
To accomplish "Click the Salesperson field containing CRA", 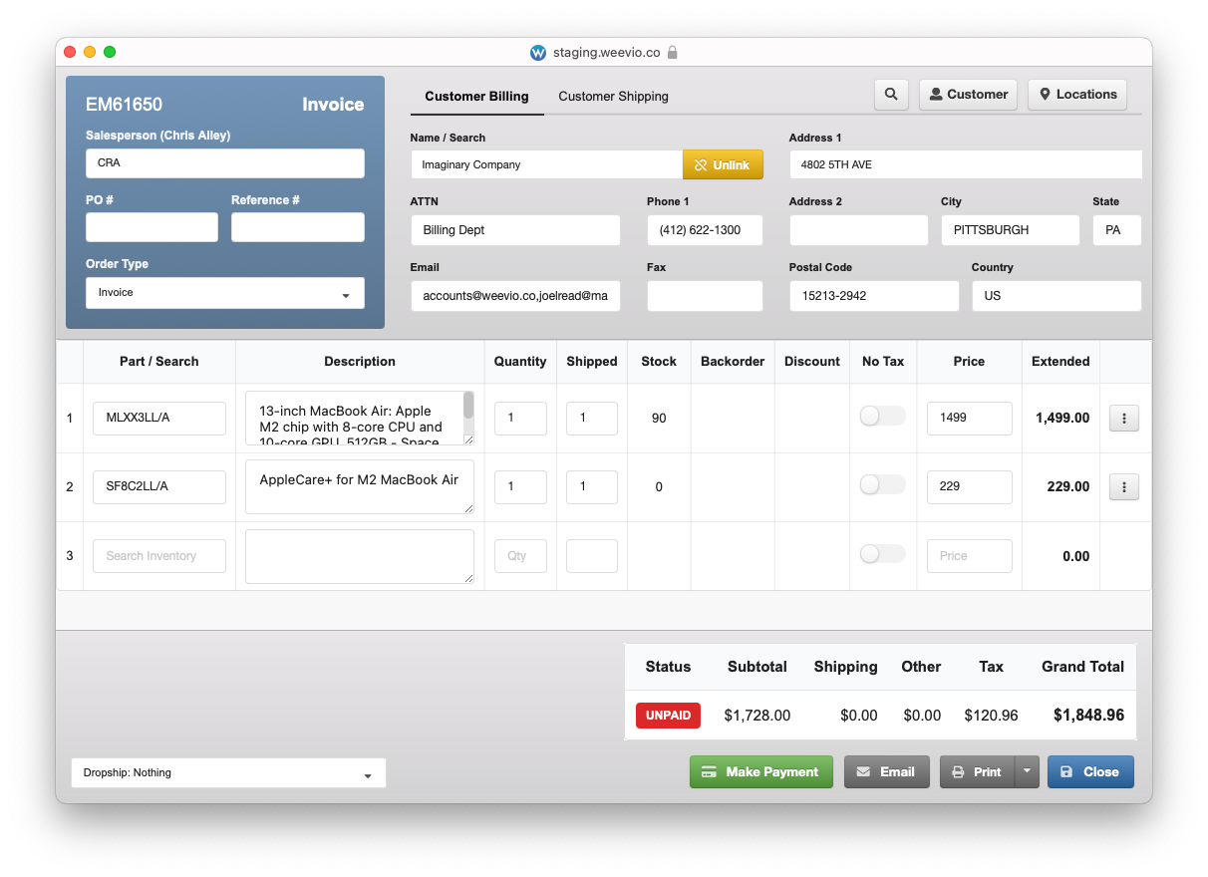I will point(225,163).
